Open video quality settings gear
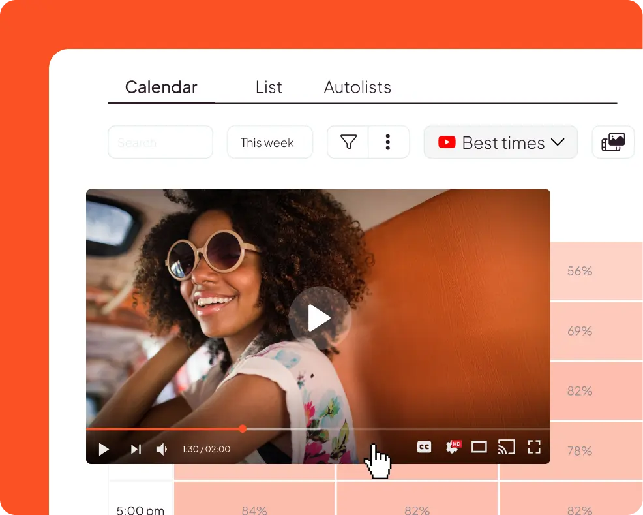Image resolution: width=643 pixels, height=515 pixels. tap(452, 447)
